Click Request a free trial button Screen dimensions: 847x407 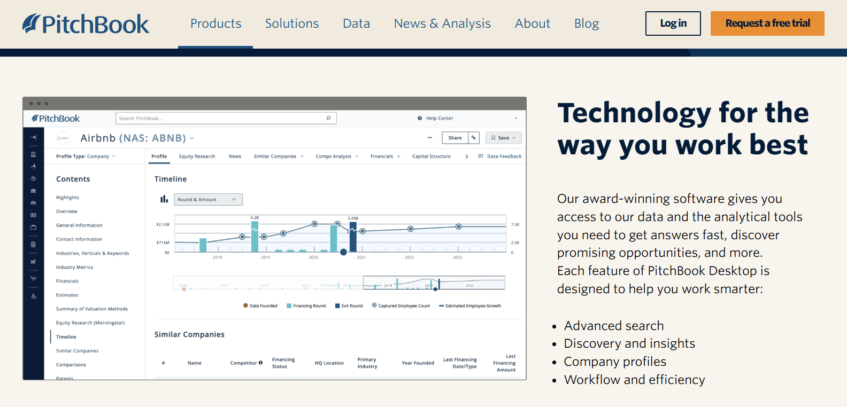pyautogui.click(x=767, y=24)
